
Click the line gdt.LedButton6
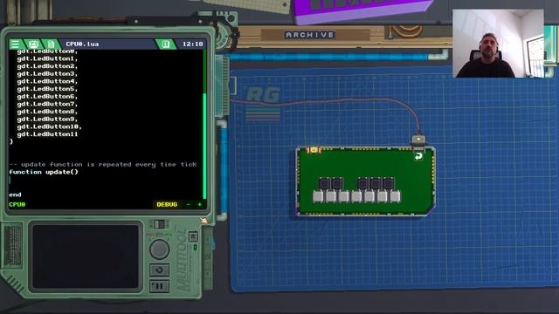coord(47,97)
